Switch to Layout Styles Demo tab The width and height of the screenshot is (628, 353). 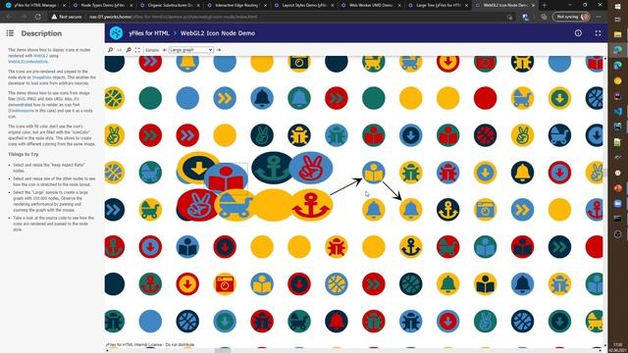[303, 6]
